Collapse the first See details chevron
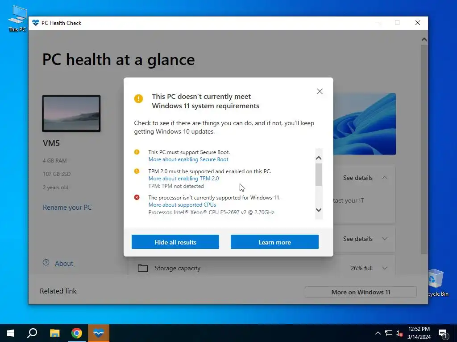This screenshot has height=342, width=457. [x=385, y=178]
